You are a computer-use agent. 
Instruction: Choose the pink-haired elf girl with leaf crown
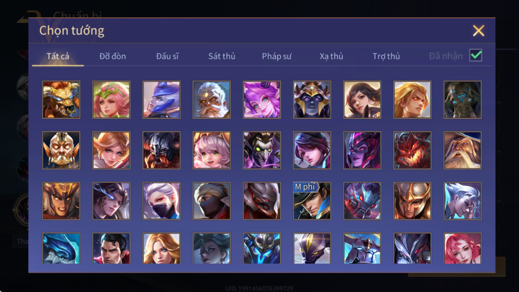[111, 100]
